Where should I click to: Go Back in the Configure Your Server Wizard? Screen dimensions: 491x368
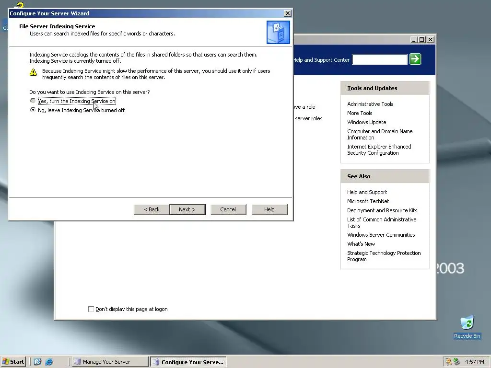(x=152, y=209)
